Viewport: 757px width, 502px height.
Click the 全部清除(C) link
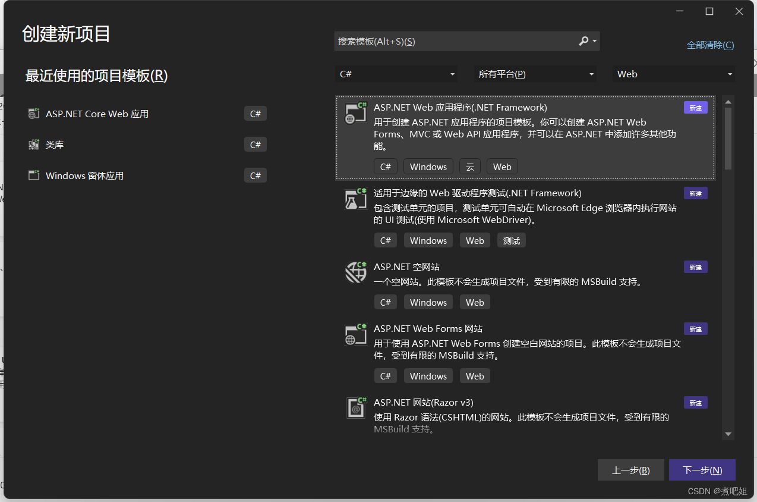710,45
